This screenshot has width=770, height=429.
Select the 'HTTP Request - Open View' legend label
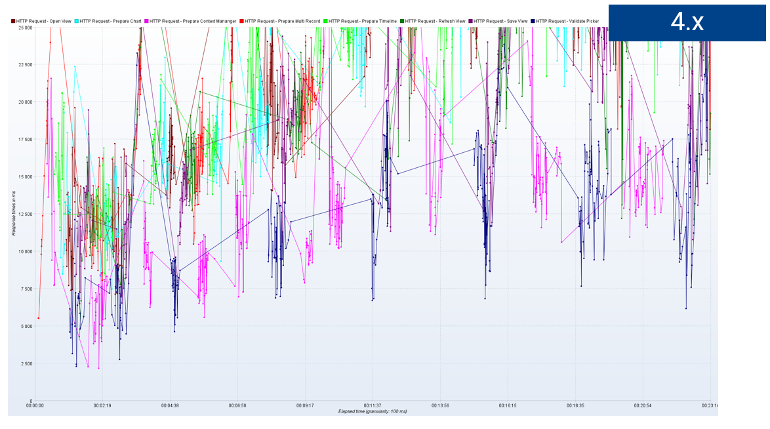coord(44,21)
